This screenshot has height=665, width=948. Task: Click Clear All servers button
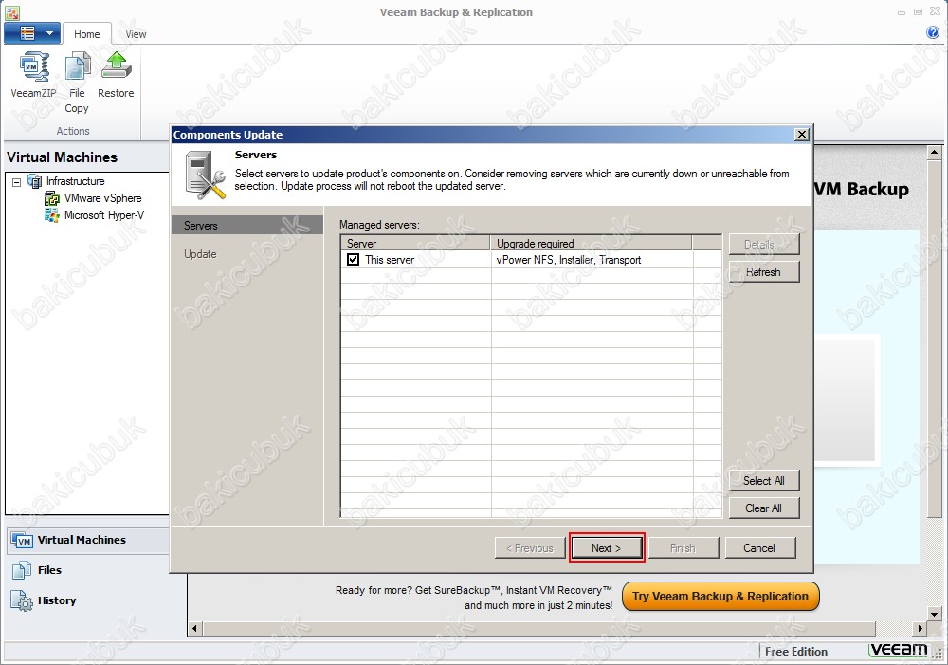click(x=763, y=508)
